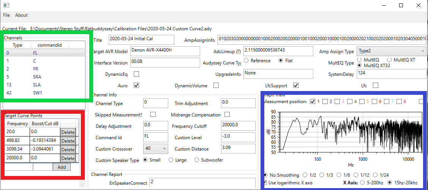The image size is (428, 190).
Task: Delete the 20000.0 frequency point
Action: pos(68,159)
